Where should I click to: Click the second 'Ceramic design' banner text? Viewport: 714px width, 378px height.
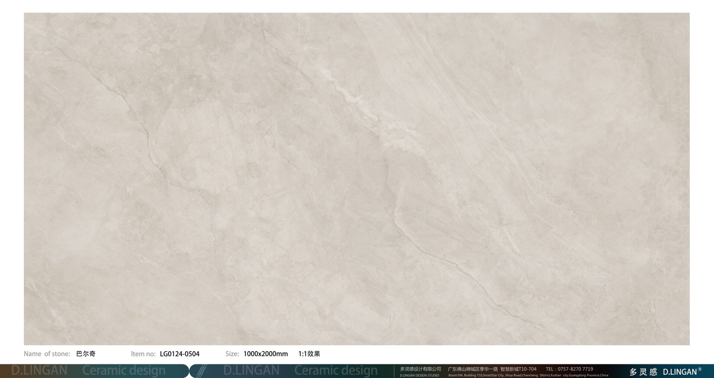pyautogui.click(x=336, y=371)
